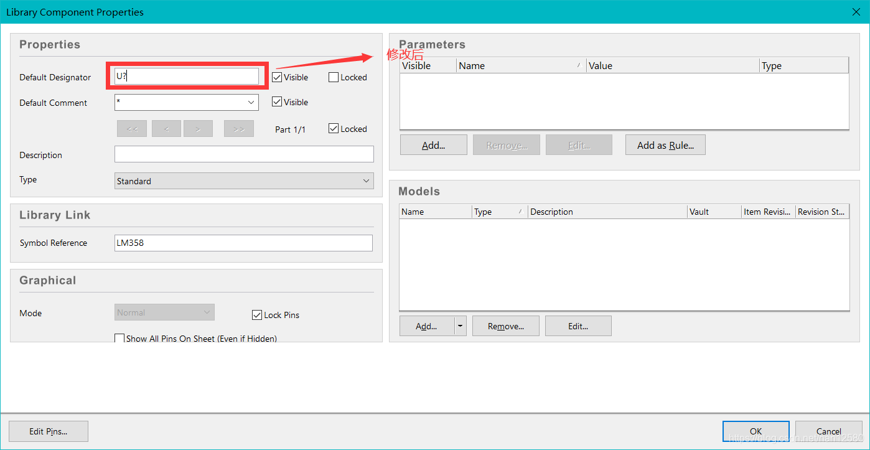The image size is (870, 450).
Task: Click Edit... button under Parameters
Action: point(579,145)
